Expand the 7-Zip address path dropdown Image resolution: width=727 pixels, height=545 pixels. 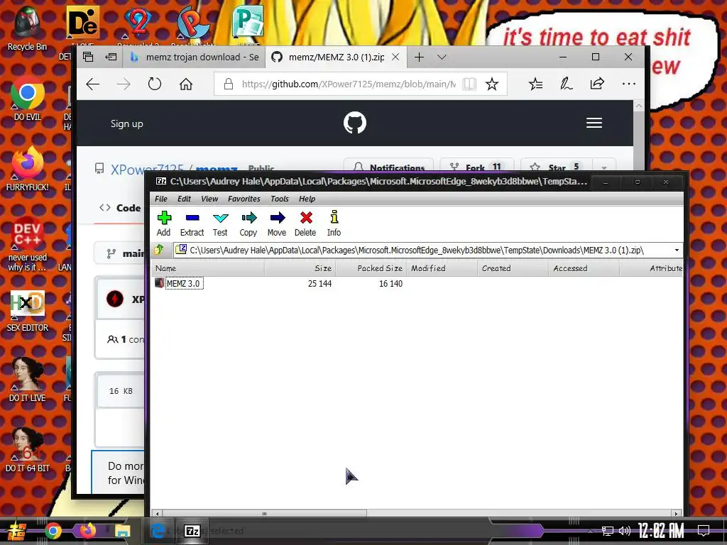pos(677,251)
